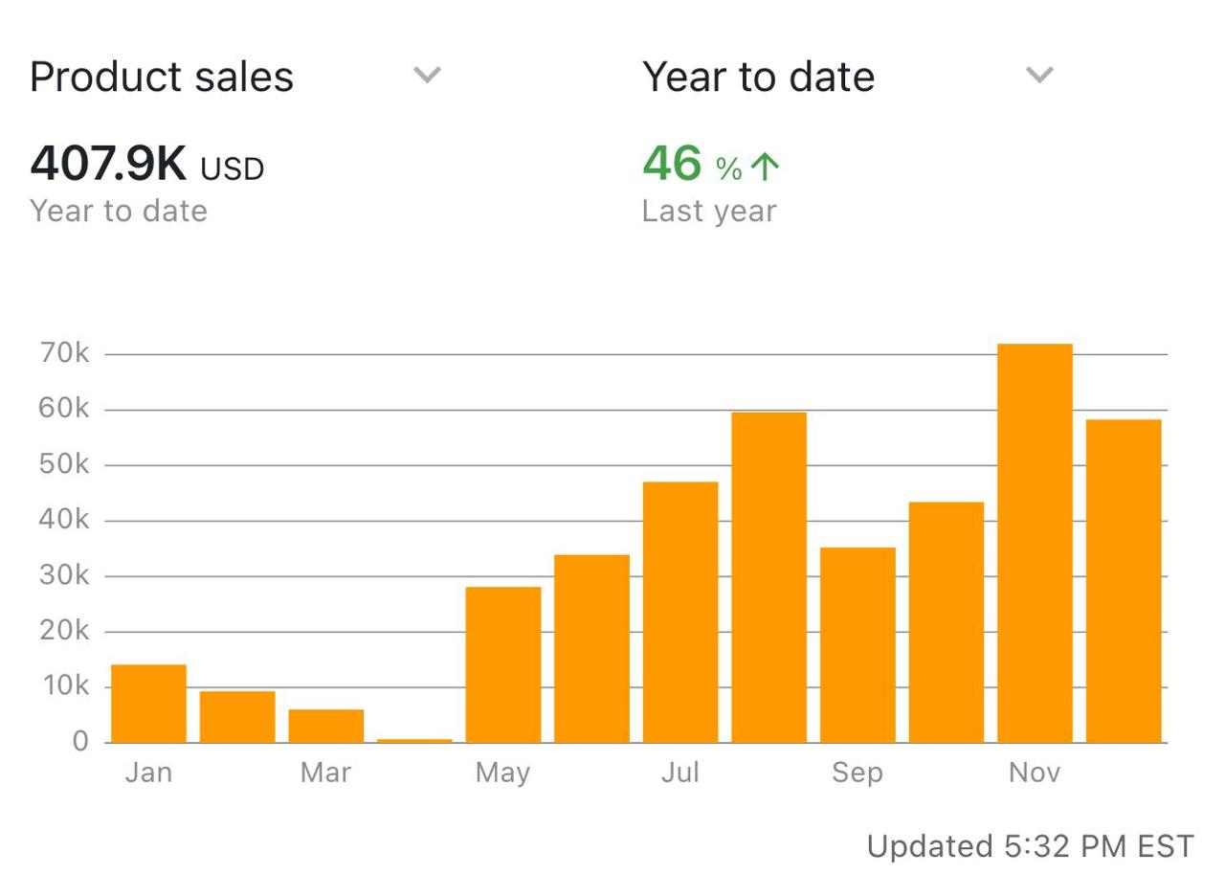Select the September sales bar
The height and width of the screenshot is (874, 1225).
point(857,644)
